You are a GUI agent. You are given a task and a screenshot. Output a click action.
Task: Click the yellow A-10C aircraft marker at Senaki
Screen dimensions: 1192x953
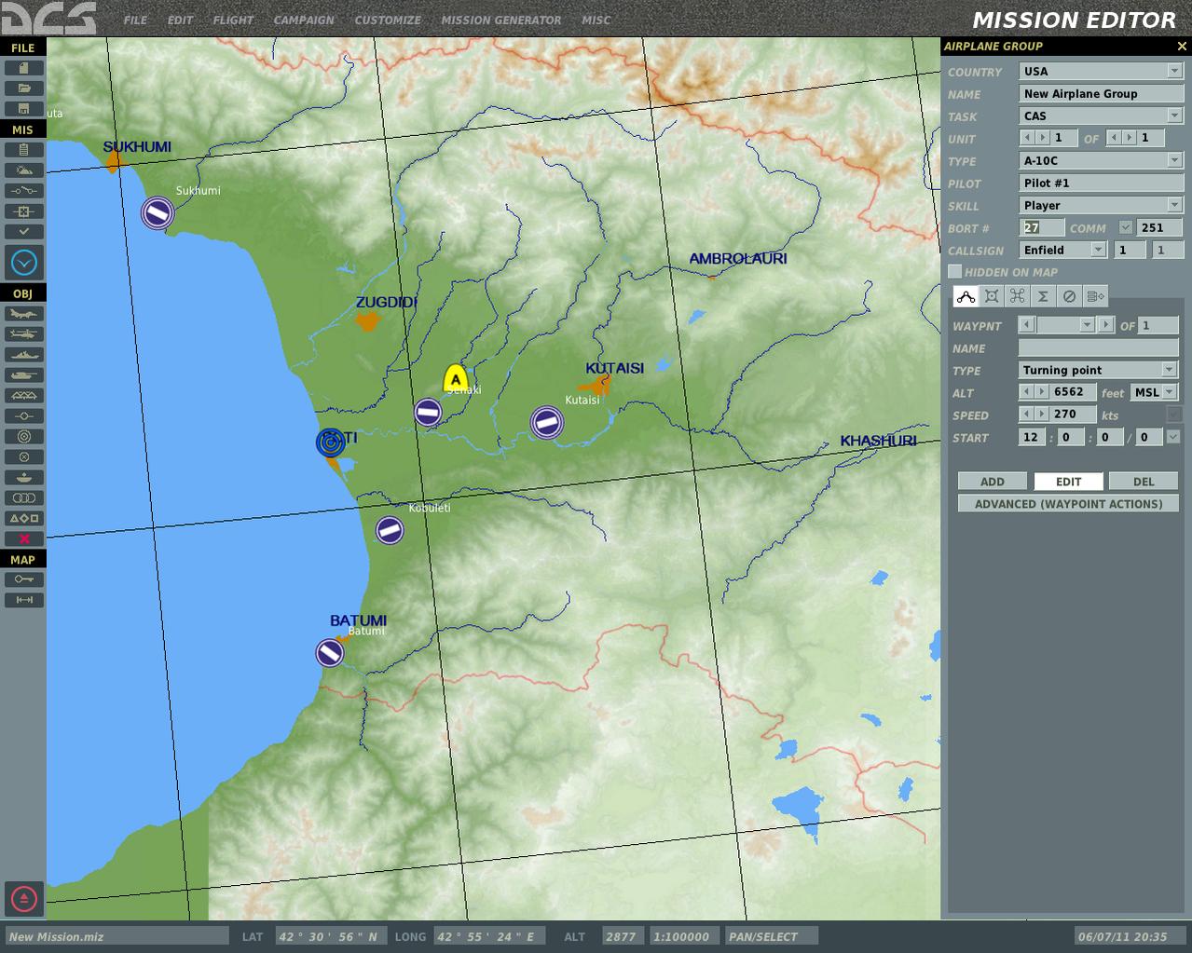coord(455,379)
